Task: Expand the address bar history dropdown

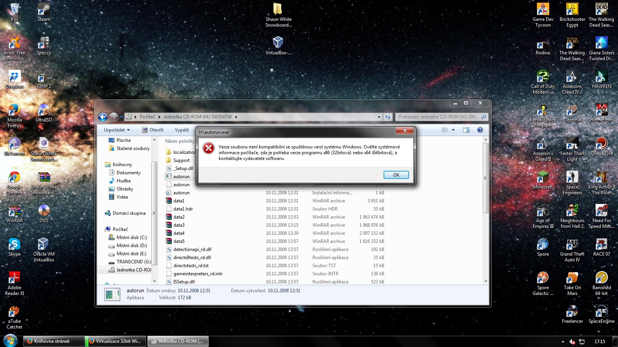Action: pos(379,117)
